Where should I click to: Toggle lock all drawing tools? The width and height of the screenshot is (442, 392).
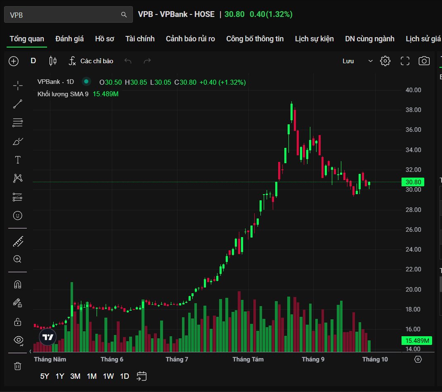tap(18, 322)
